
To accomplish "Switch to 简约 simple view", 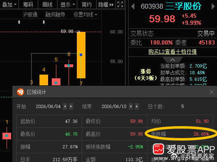I will 86,5.
